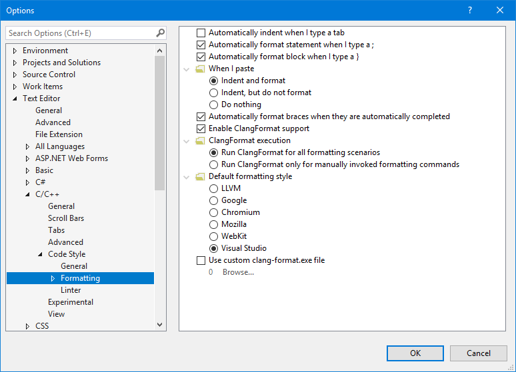Open the Linter options page

[x=71, y=290]
